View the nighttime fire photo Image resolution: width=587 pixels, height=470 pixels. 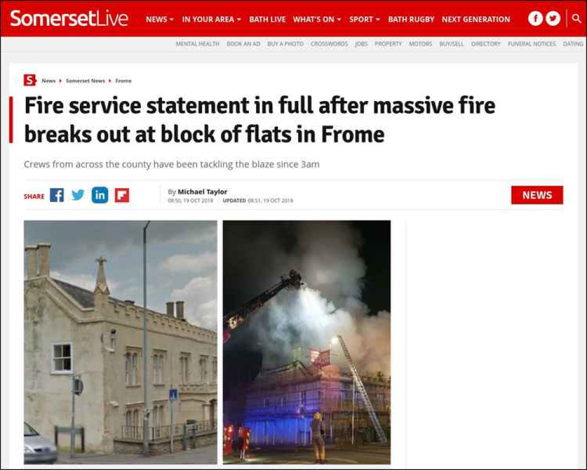(x=306, y=342)
